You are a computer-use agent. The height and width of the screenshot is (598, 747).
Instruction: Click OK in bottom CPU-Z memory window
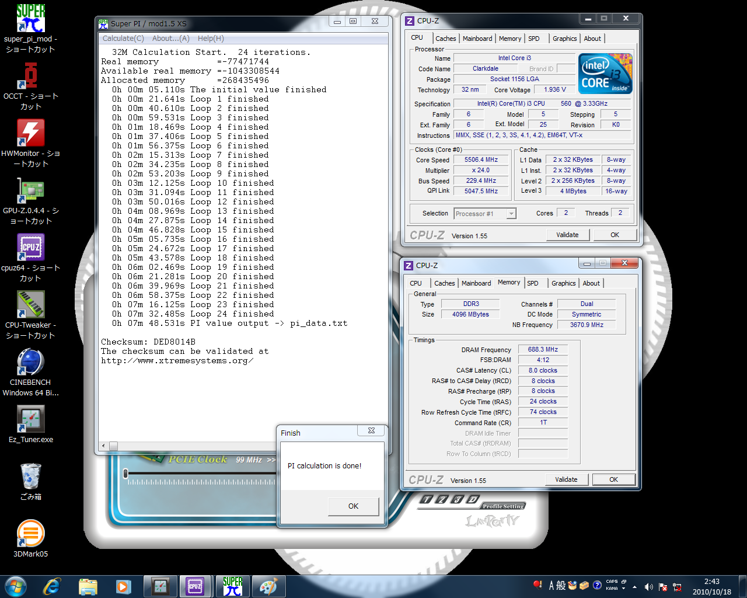(614, 479)
